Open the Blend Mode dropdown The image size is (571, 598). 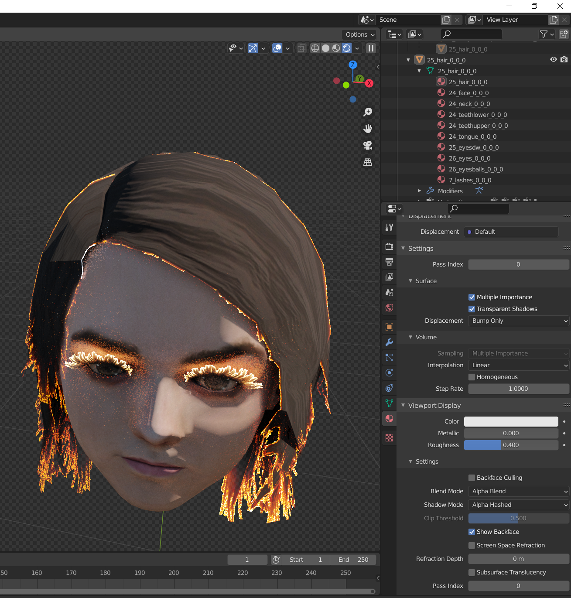[519, 491]
